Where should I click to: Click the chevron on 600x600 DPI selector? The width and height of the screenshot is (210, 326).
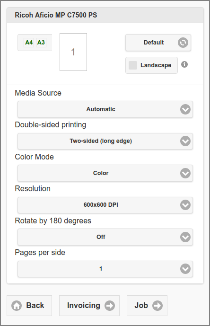point(185,205)
